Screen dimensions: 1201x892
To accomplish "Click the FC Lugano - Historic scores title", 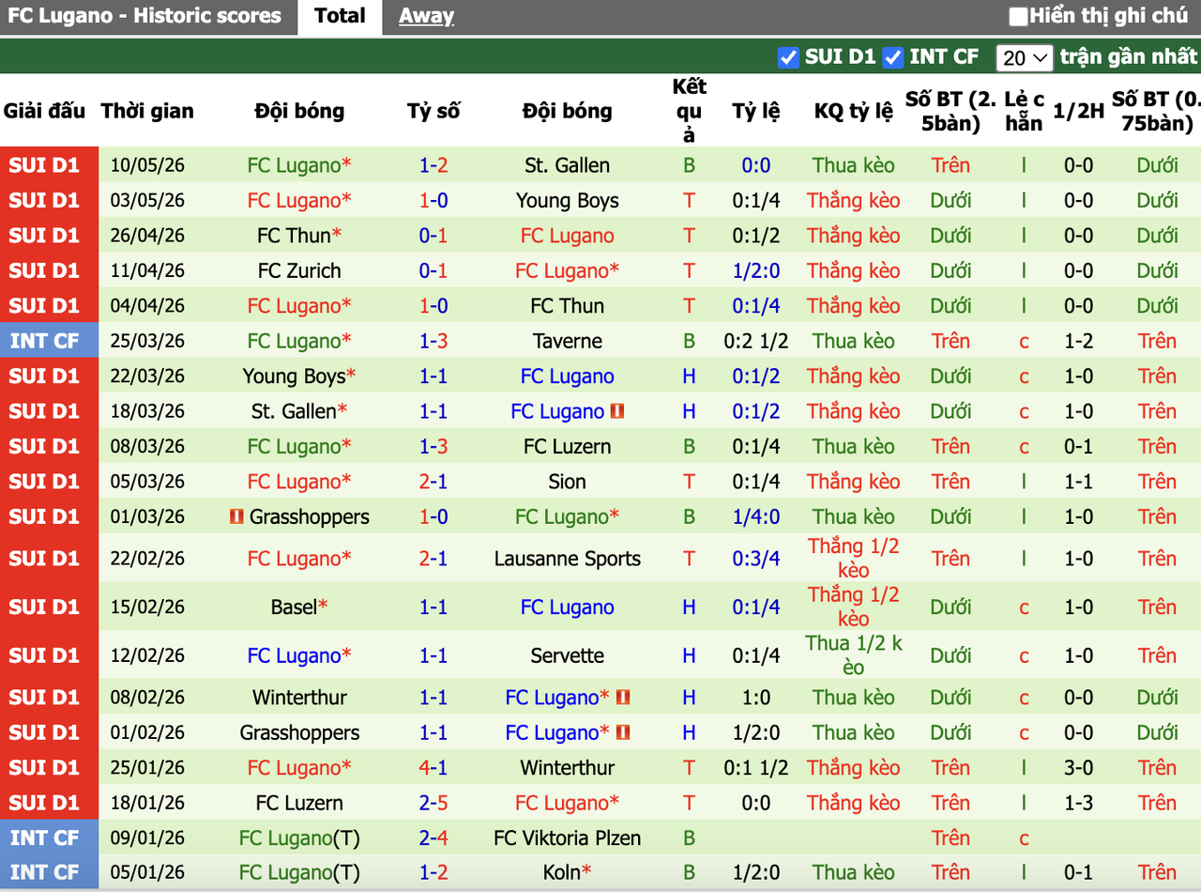I will (x=144, y=16).
